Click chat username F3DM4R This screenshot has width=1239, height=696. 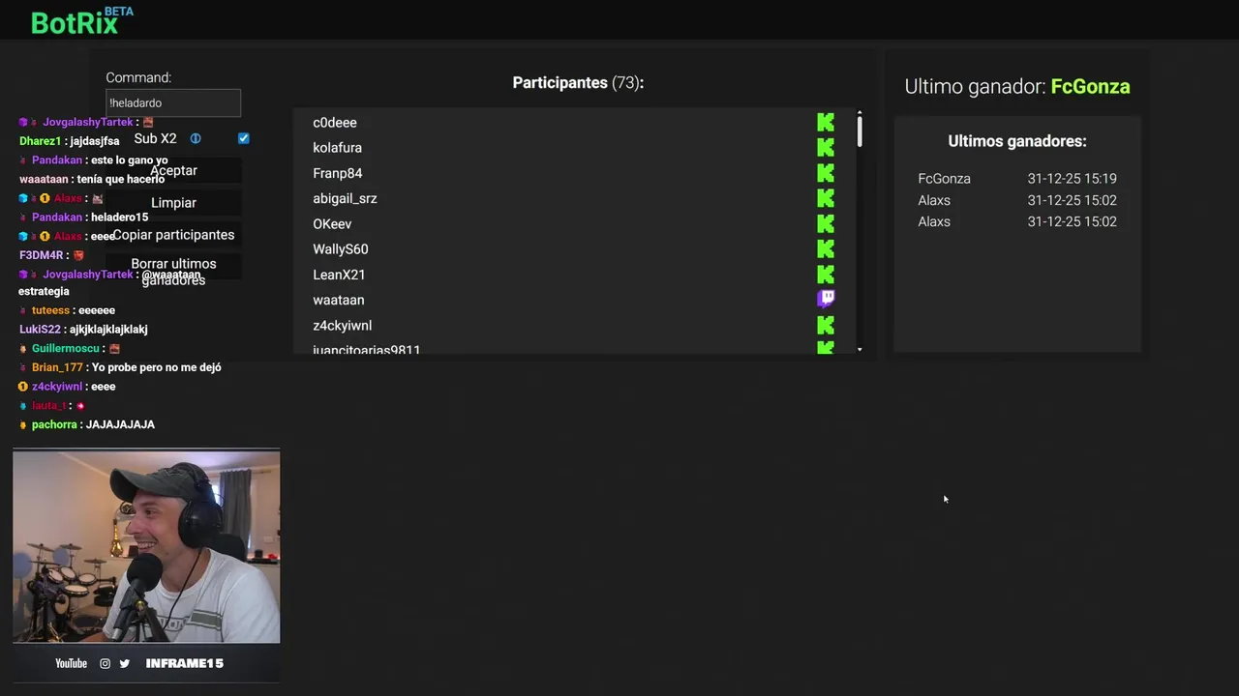coord(41,255)
